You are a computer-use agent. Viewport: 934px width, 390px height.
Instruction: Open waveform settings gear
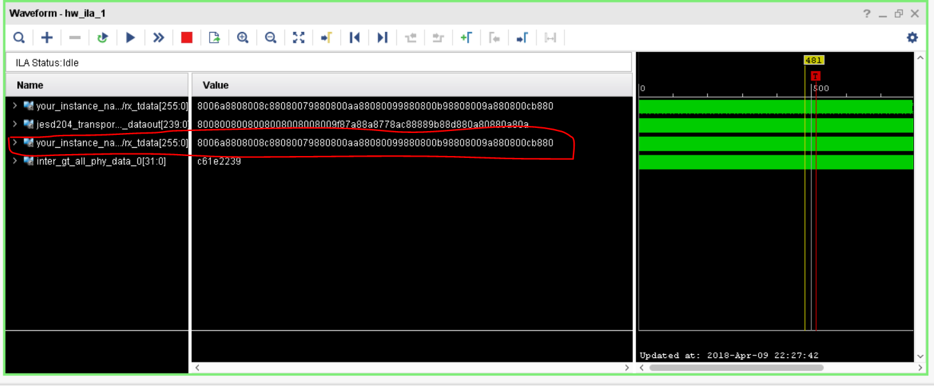coord(912,38)
